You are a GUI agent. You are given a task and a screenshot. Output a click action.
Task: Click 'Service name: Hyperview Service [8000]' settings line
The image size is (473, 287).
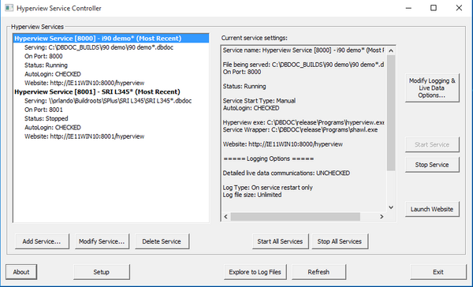point(304,50)
